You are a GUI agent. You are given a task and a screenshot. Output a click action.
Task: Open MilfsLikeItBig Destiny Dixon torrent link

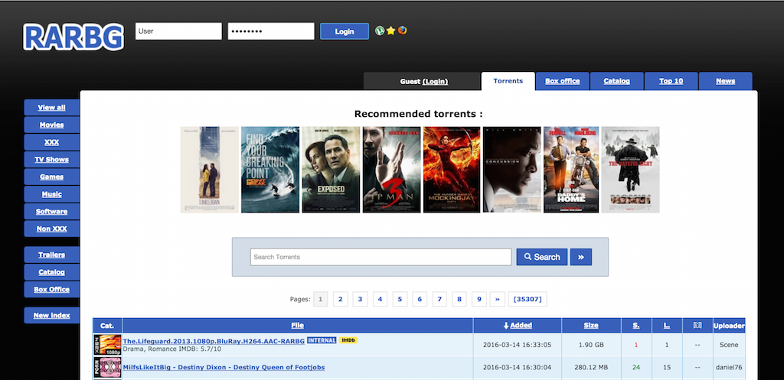pyautogui.click(x=224, y=367)
